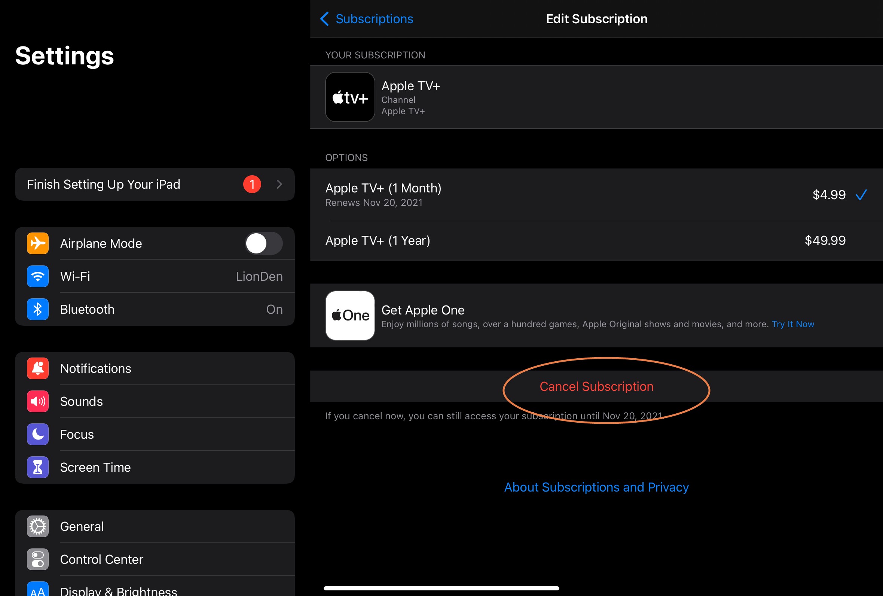883x596 pixels.
Task: Tap the Apple One app icon
Action: [x=350, y=316]
